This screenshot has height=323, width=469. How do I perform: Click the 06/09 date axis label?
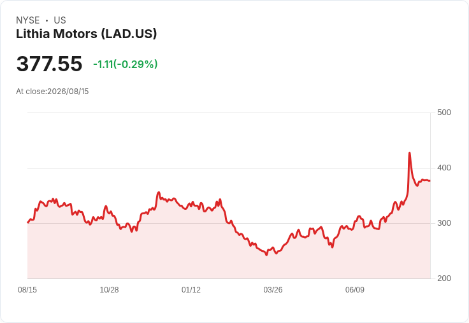(355, 289)
